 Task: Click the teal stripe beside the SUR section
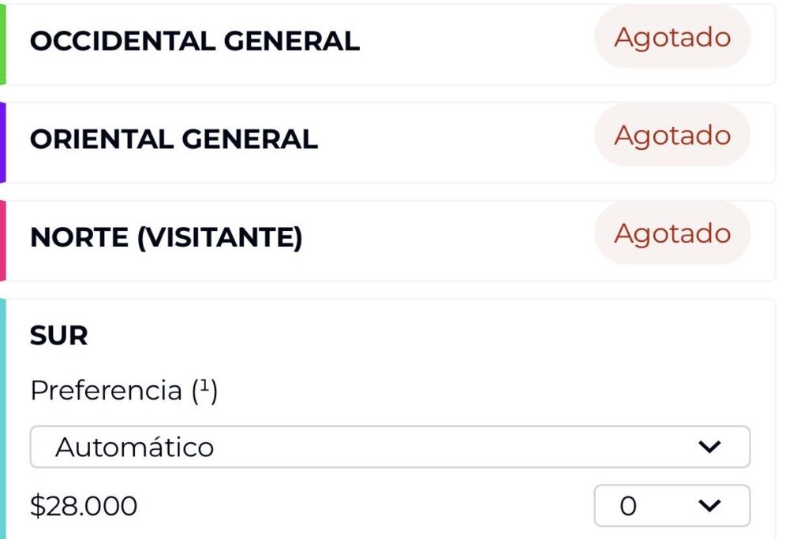pyautogui.click(x=3, y=418)
